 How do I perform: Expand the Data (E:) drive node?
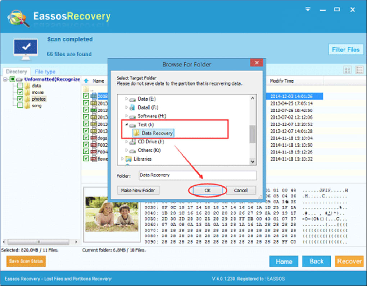pos(126,99)
